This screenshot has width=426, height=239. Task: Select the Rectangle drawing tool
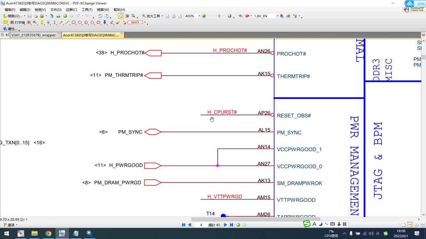(74, 23)
